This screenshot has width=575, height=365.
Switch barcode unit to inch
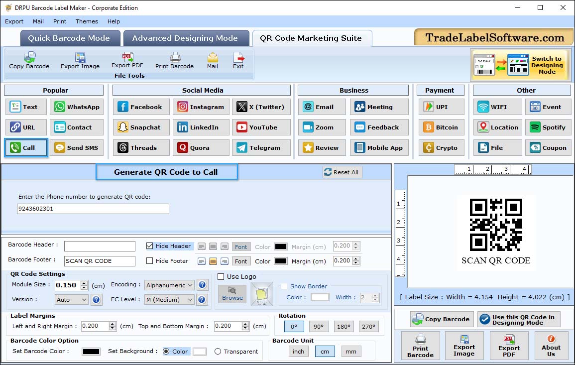pos(299,352)
